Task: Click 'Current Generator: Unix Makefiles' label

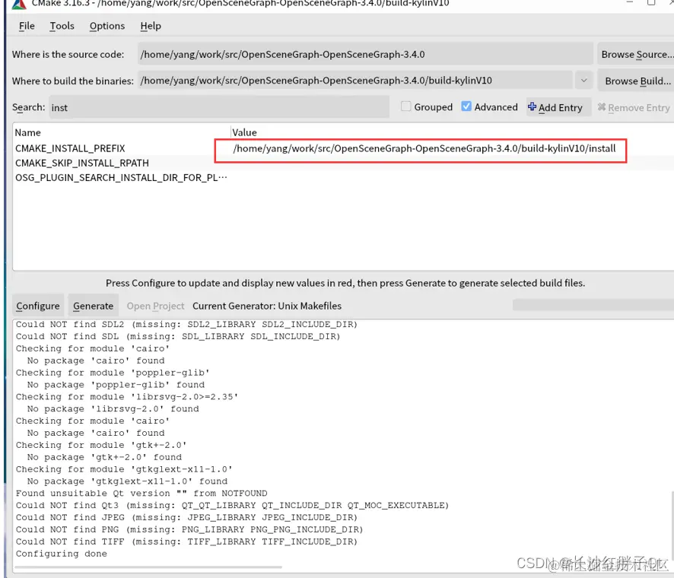Action: click(x=267, y=306)
